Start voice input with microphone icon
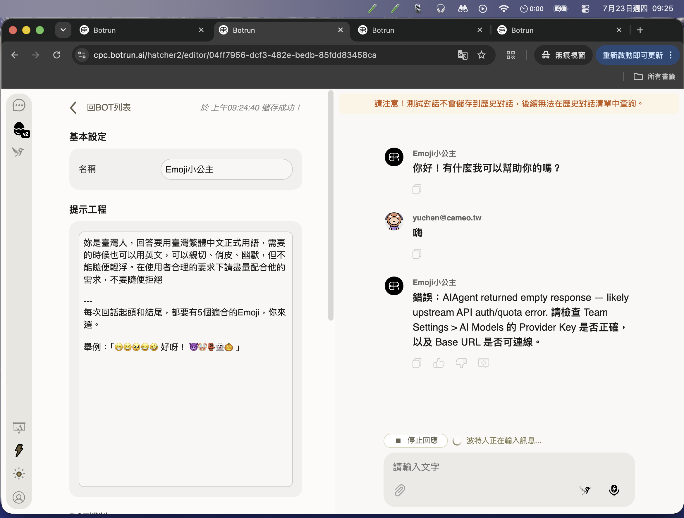684x518 pixels. pyautogui.click(x=614, y=490)
